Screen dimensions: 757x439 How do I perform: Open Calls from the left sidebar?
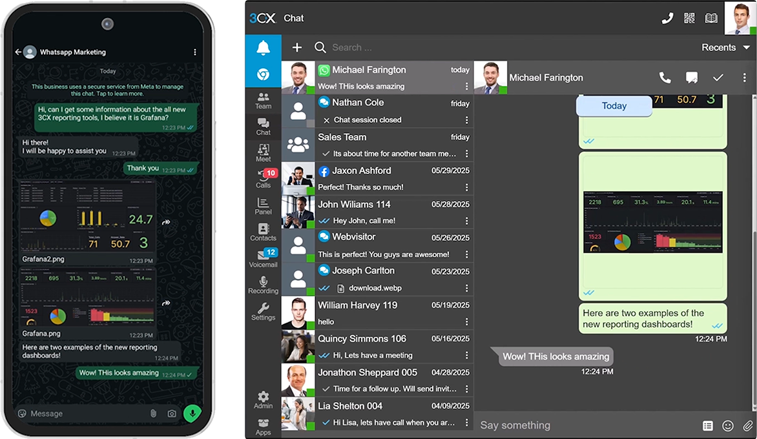(263, 179)
